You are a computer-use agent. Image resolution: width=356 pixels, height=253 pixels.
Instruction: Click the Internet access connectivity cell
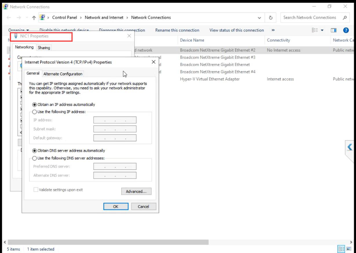pyautogui.click(x=280, y=79)
